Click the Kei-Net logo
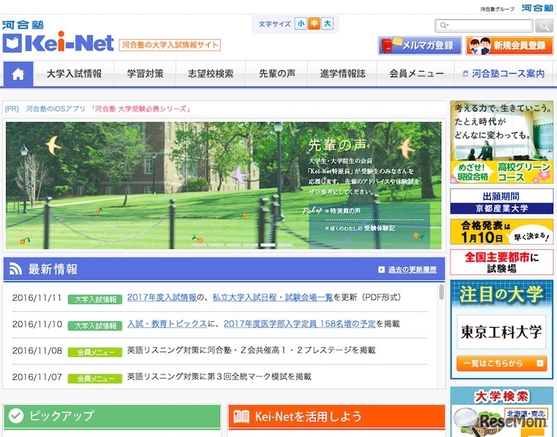This screenshot has height=437, width=557. 58,43
